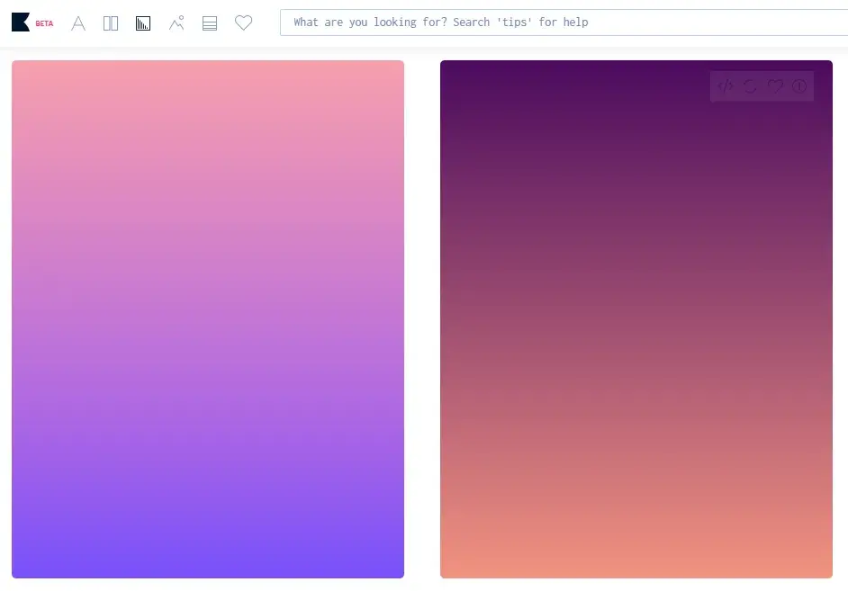This screenshot has width=848, height=591.
Task: Show code for the purple-salmon gradient
Action: point(726,85)
